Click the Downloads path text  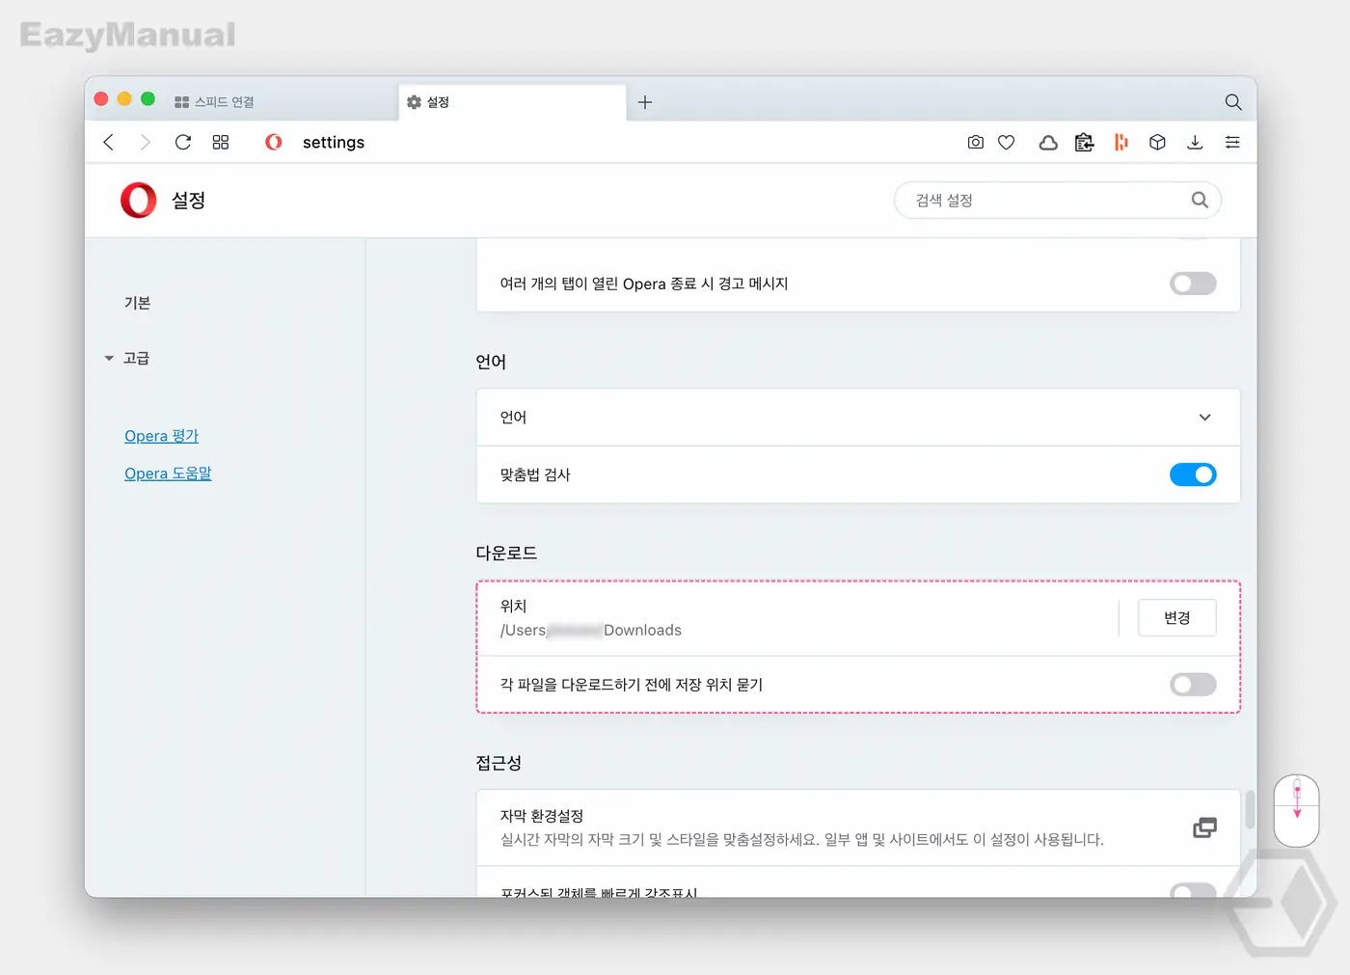590,631
